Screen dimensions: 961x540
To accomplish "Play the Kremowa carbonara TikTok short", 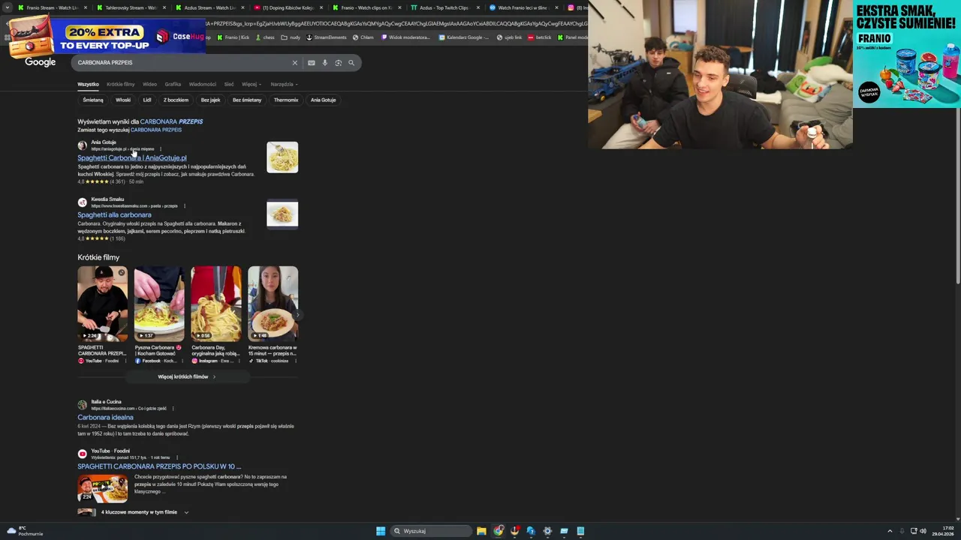I will [x=273, y=304].
